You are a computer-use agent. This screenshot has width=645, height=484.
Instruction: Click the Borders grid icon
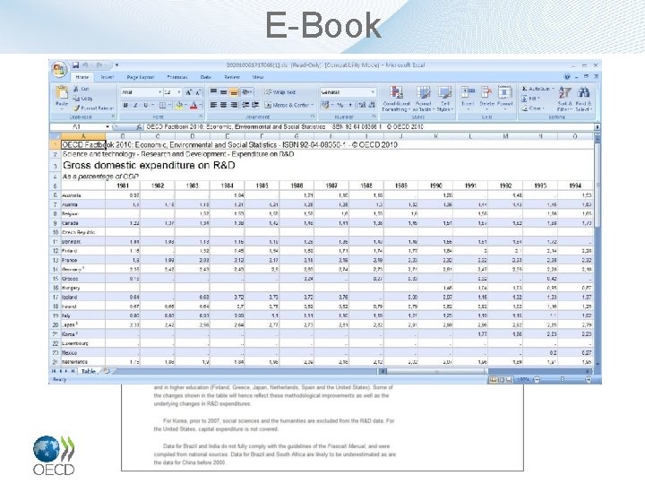pos(162,106)
